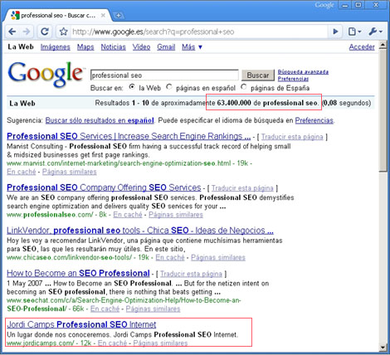The image size is (390, 355).
Task: Expand the 'Más' dropdown menu
Action: (x=192, y=47)
